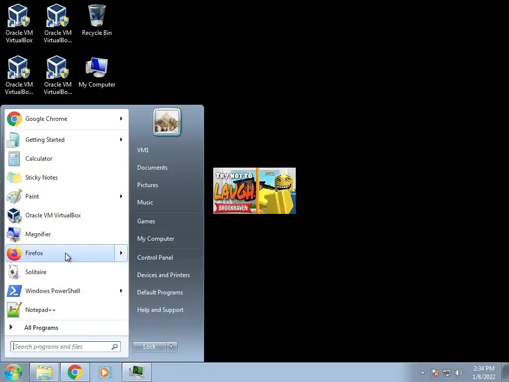Open Notepad++ from Start menu

[67, 309]
